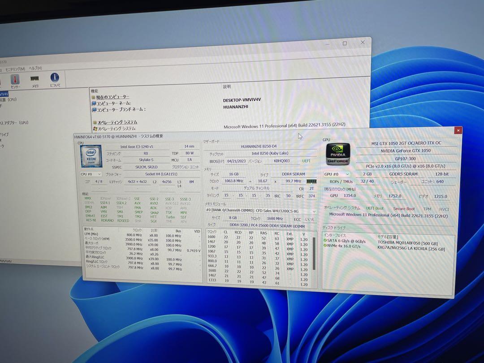Click the memory size value 16 GB
The image size is (484, 363).
tap(233, 174)
